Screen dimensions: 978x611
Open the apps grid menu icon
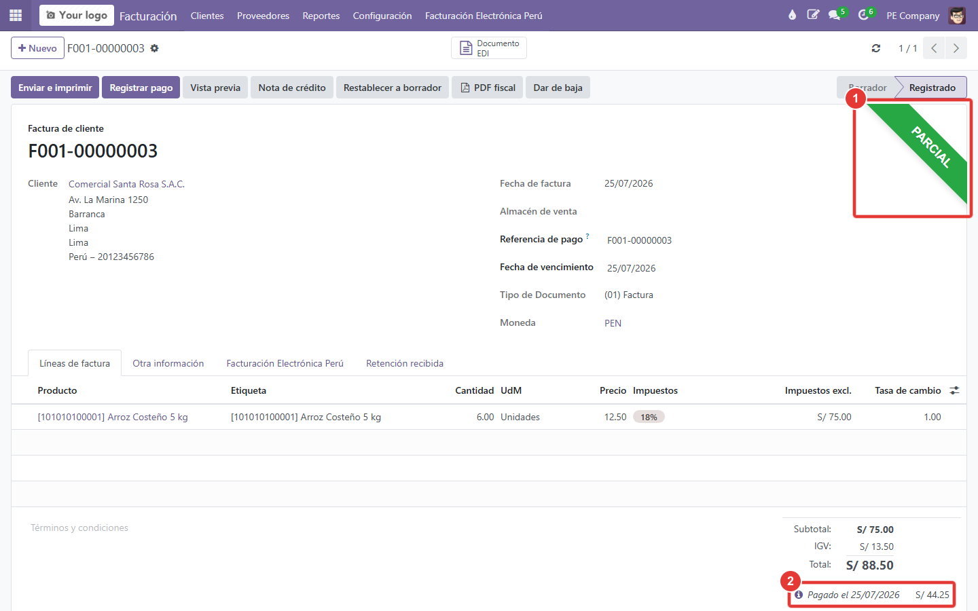(x=16, y=15)
